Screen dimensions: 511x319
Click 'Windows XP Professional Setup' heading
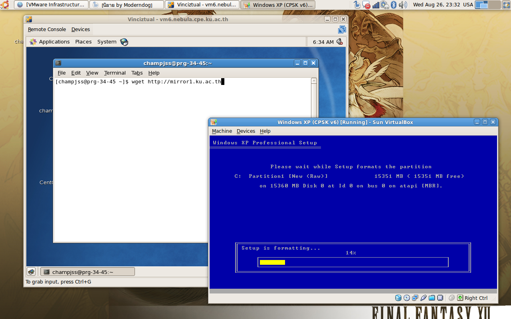[x=265, y=143]
